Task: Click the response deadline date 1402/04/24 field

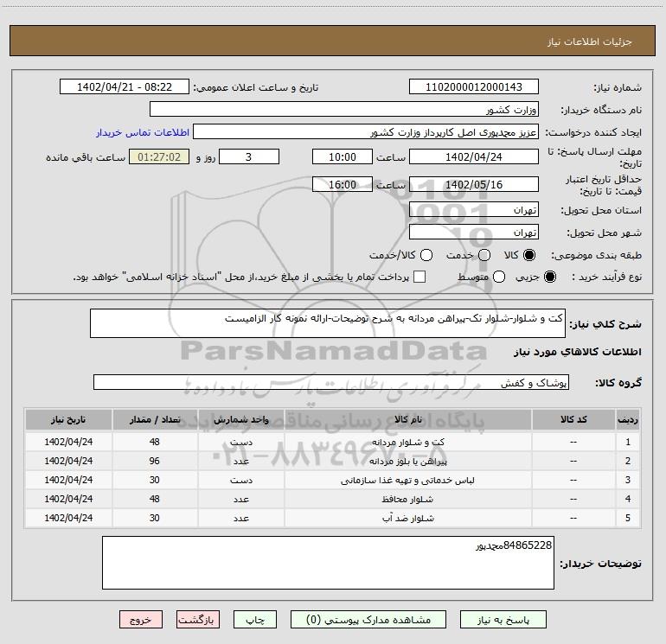Action: point(474,156)
